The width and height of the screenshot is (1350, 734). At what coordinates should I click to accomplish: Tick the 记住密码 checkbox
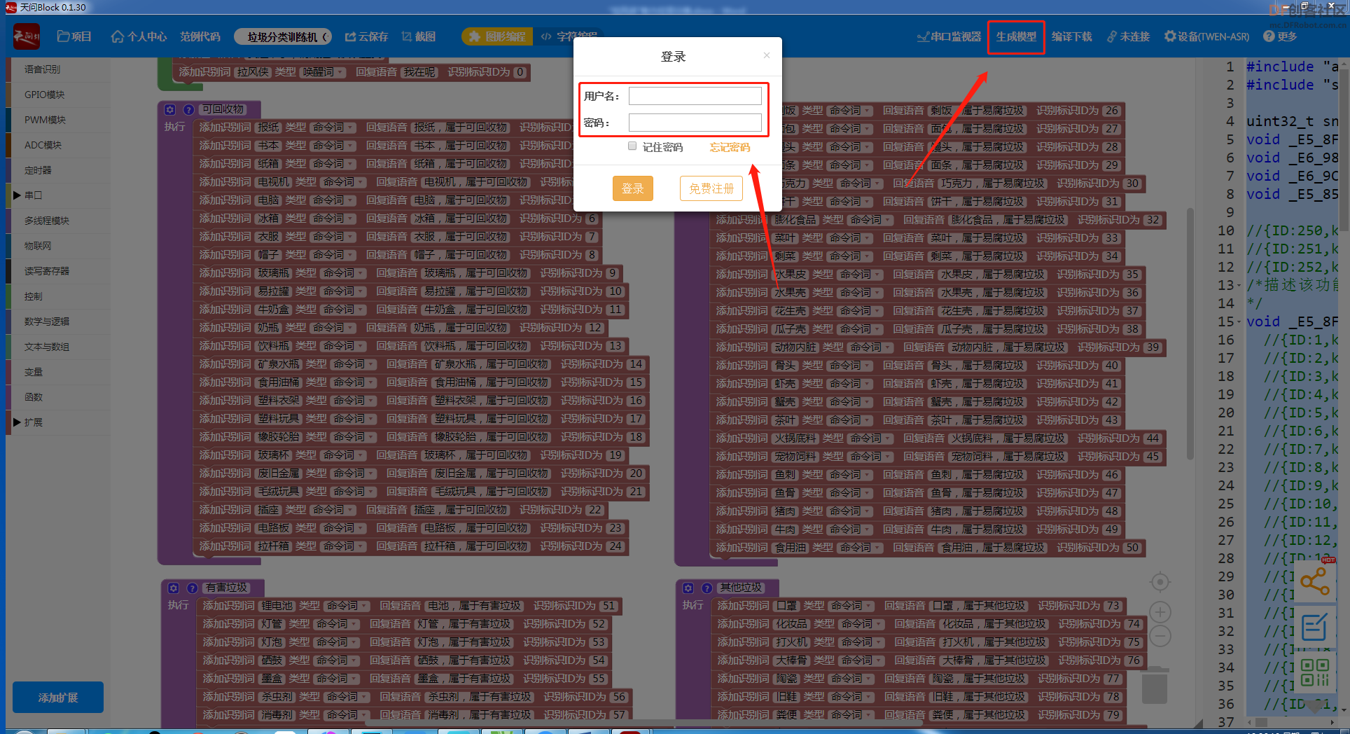[x=632, y=146]
